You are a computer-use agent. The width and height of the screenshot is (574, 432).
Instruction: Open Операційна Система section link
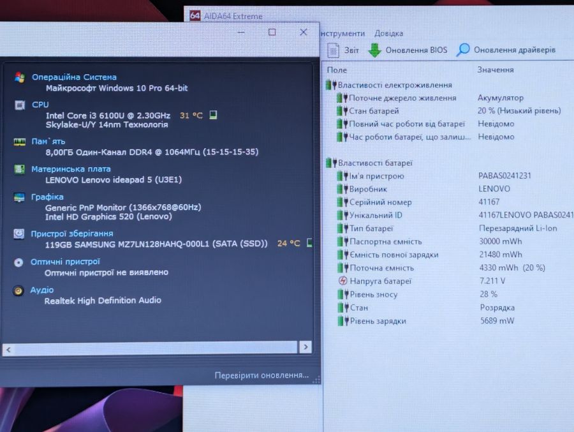point(75,77)
